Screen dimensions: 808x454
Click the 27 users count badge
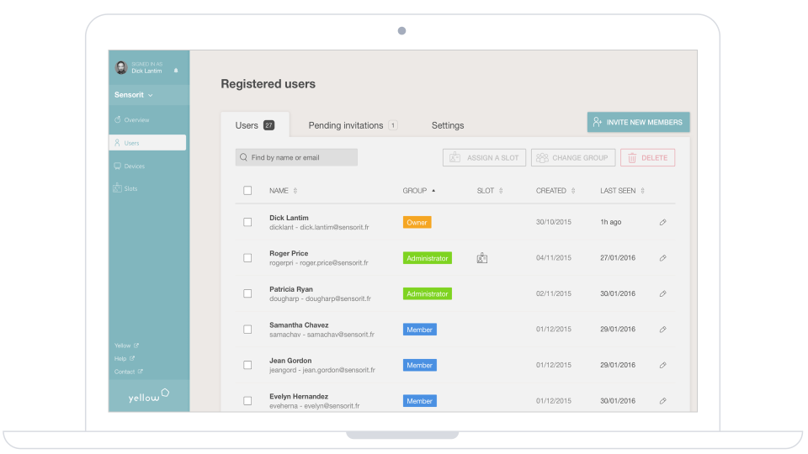(269, 125)
